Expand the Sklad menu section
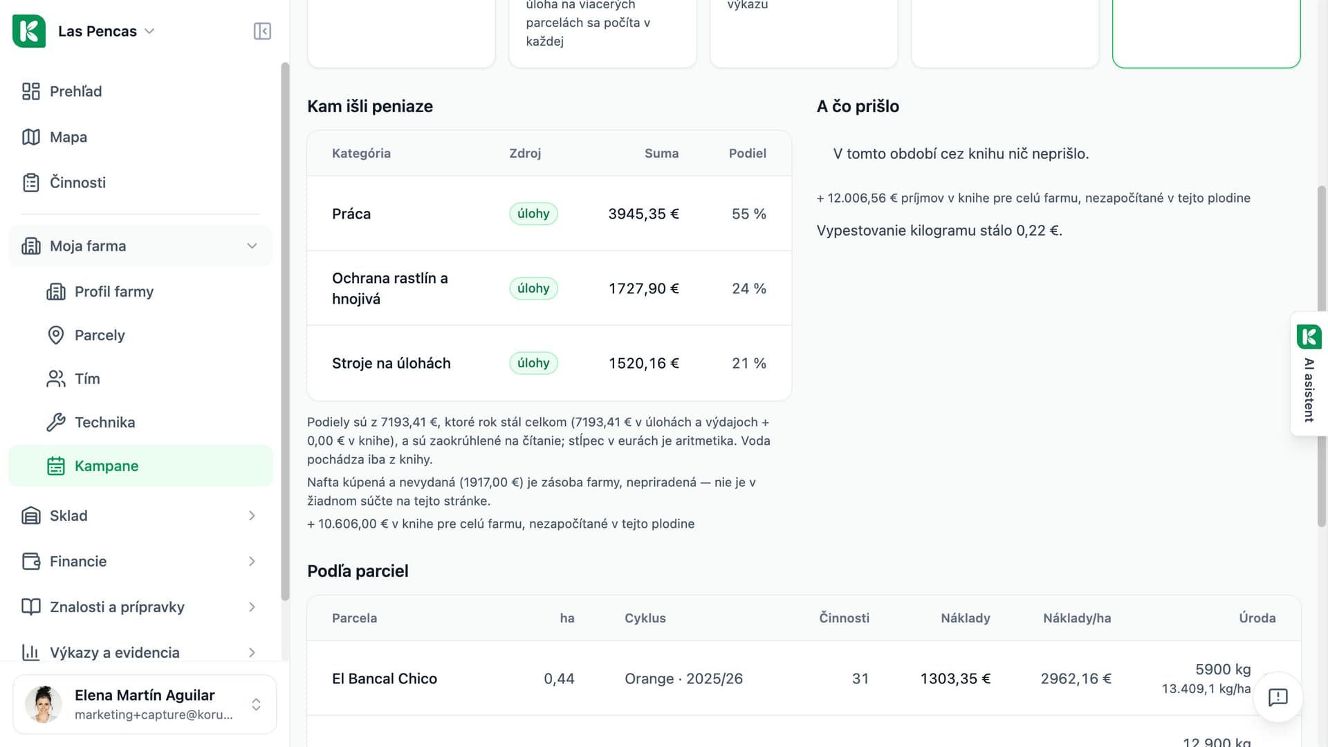 tap(140, 516)
